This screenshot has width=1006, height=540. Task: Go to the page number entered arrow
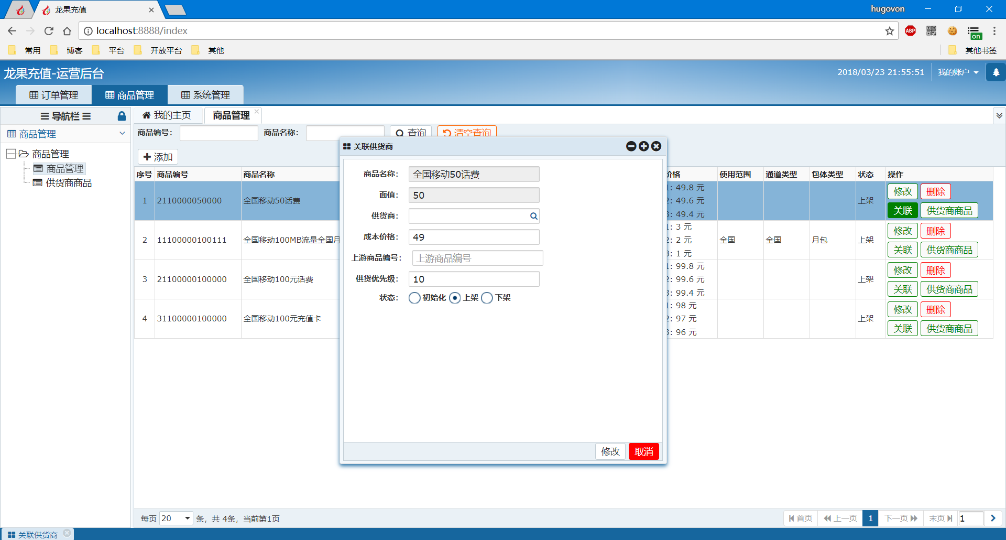coord(993,518)
